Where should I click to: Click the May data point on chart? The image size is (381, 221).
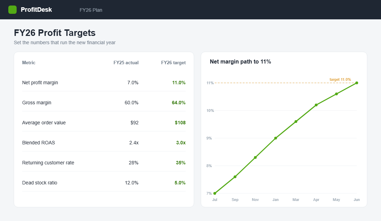[337, 94]
